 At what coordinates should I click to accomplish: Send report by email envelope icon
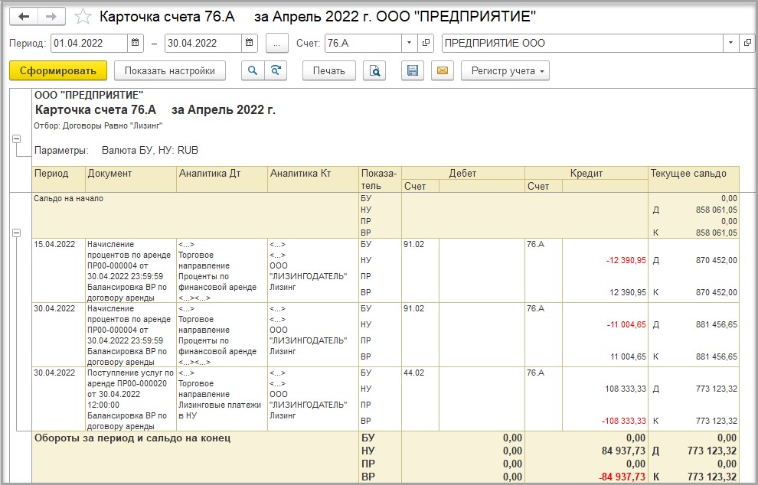[x=443, y=70]
